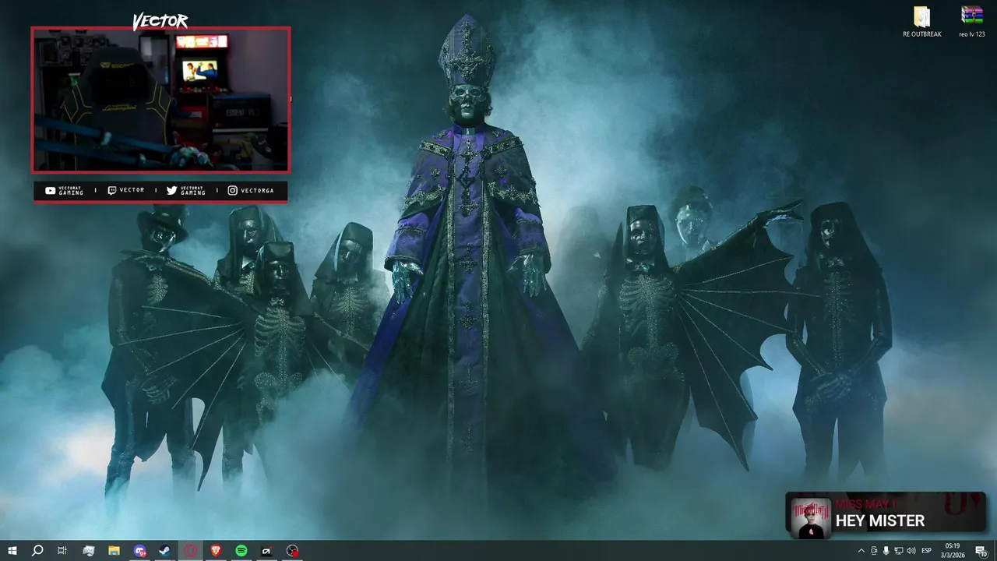The height and width of the screenshot is (561, 997).
Task: Open Discord with 9+ badge
Action: tap(139, 551)
